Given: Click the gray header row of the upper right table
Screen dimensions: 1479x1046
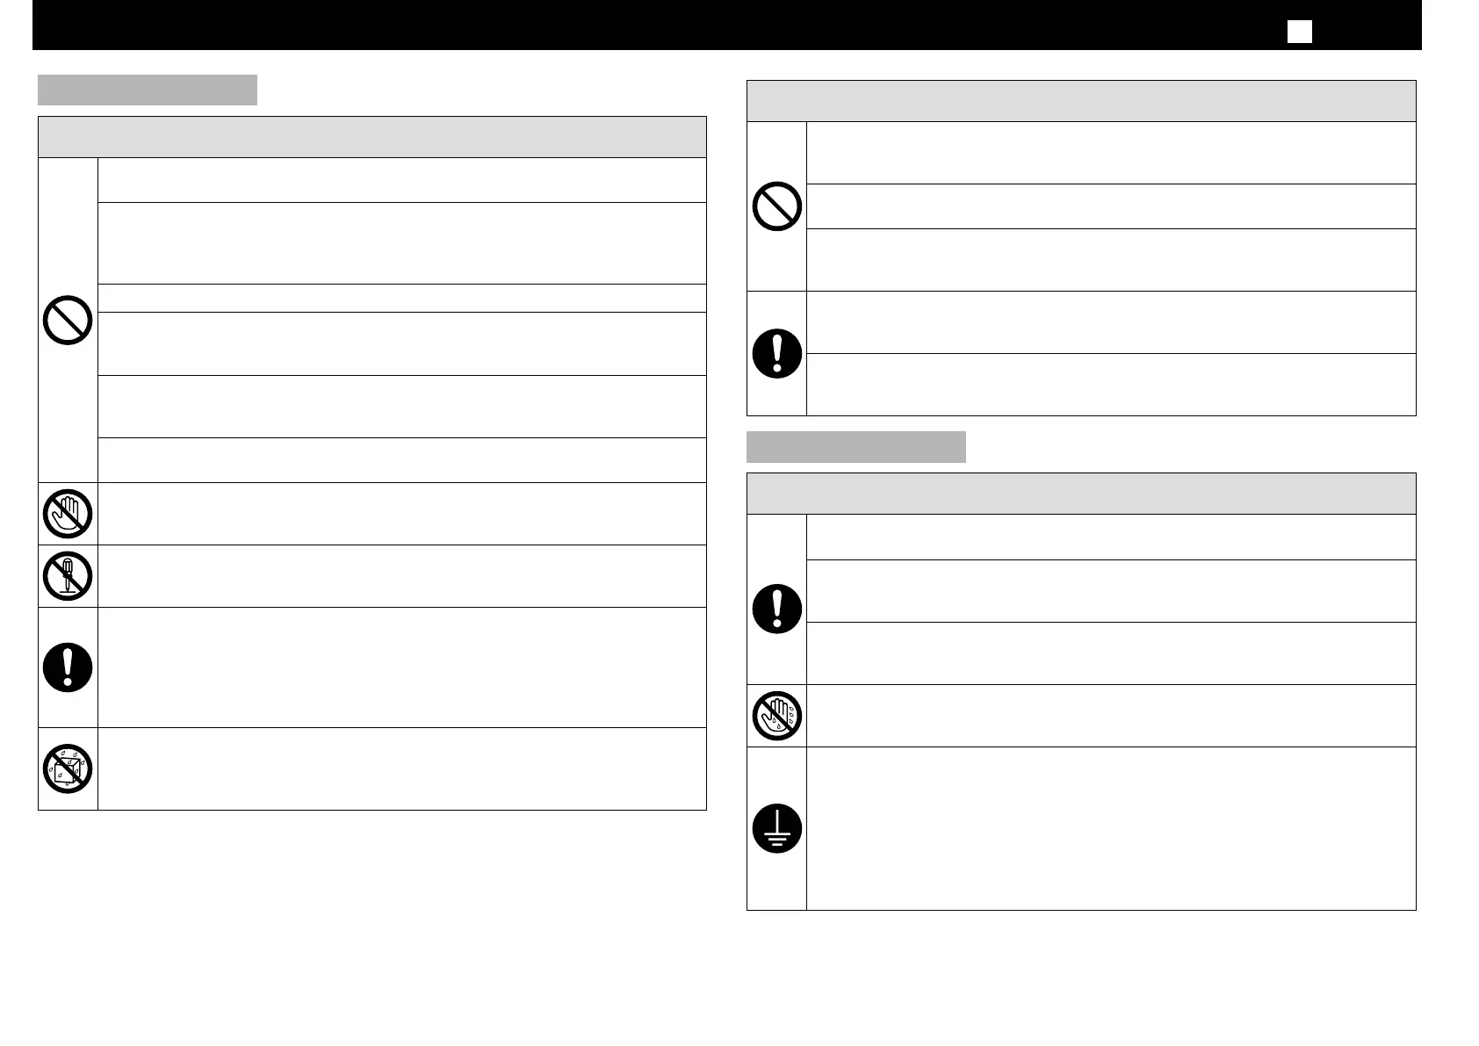Looking at the screenshot, I should point(1081,101).
